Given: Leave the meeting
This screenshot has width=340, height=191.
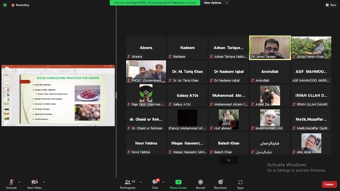Looking at the screenshot, I should click(329, 184).
